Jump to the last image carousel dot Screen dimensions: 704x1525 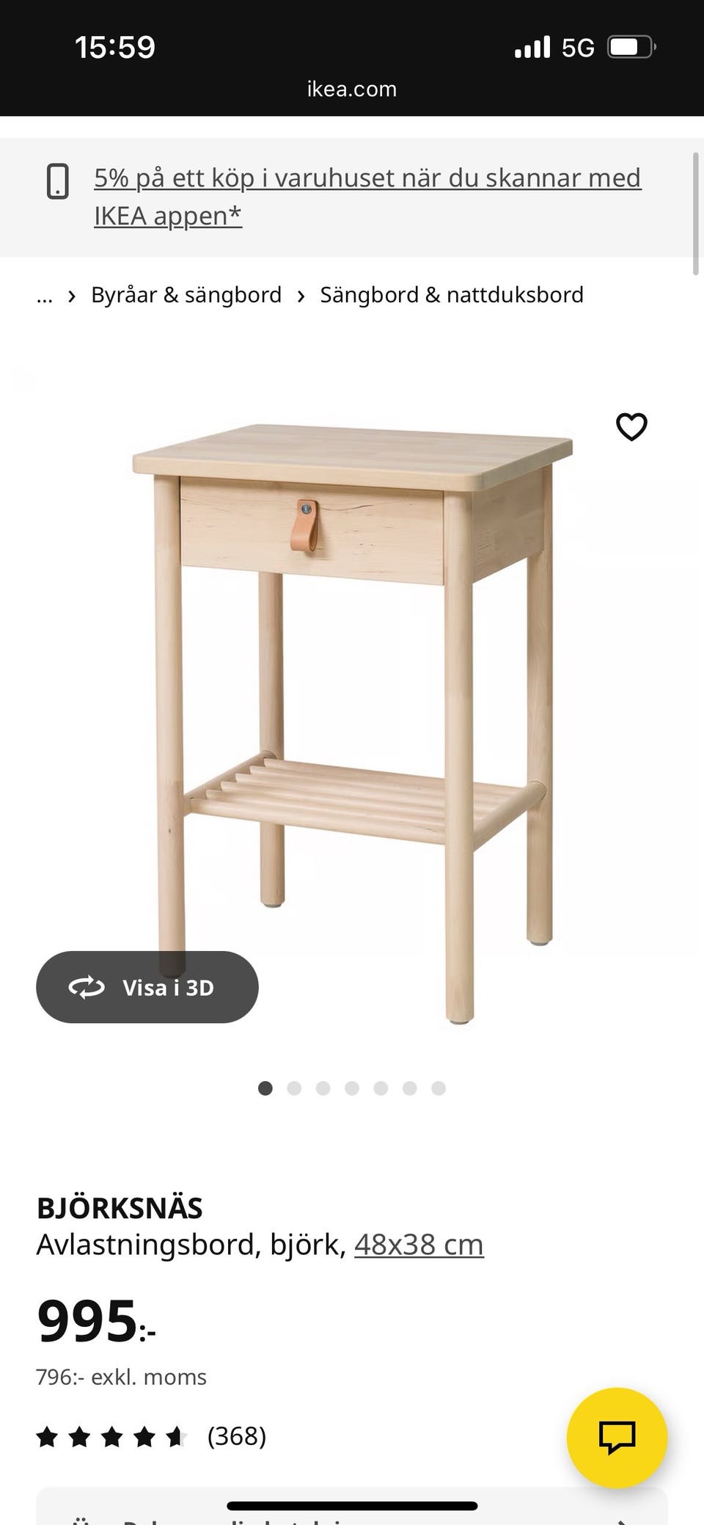click(439, 1088)
